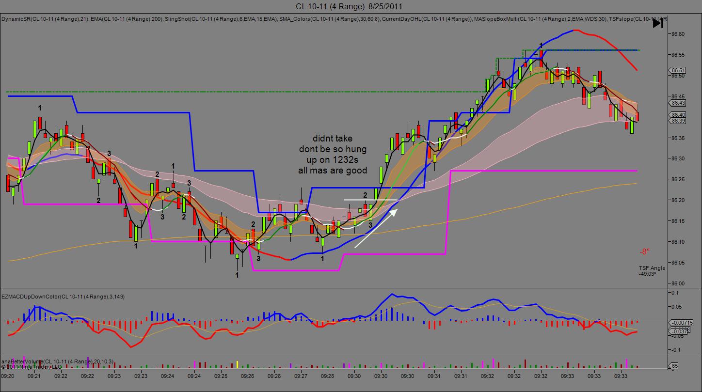The width and height of the screenshot is (702, 392).
Task: Click 0.05 on the MACD scale
Action: 677,307
